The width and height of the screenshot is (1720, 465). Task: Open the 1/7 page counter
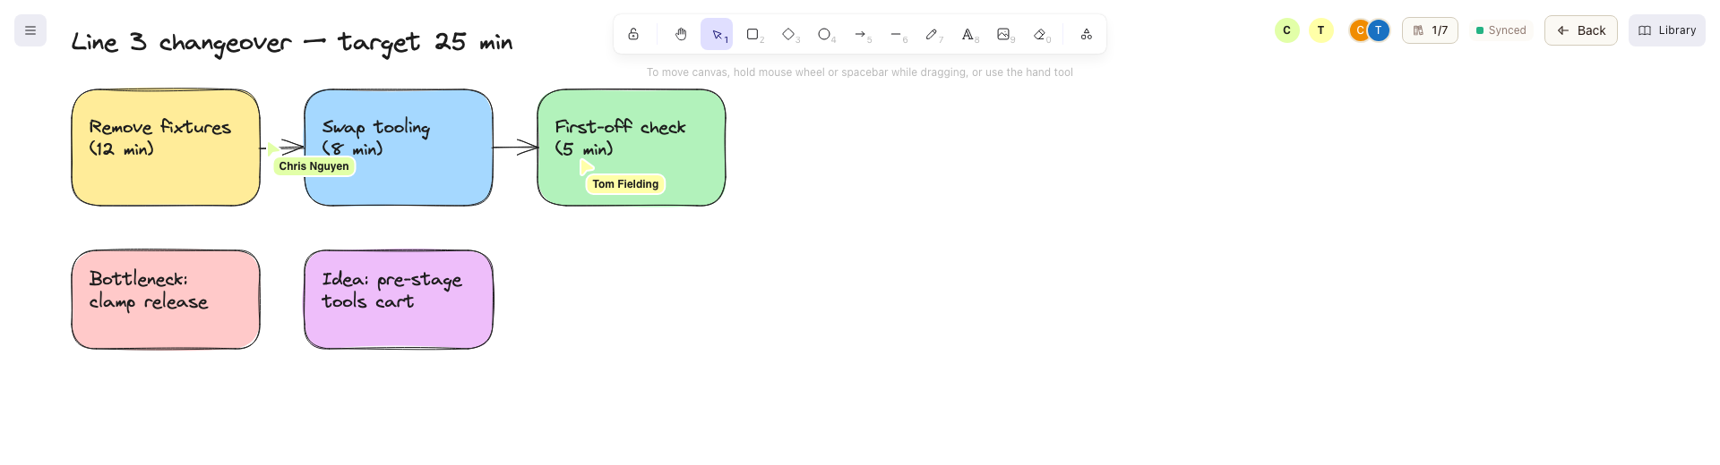pyautogui.click(x=1430, y=30)
